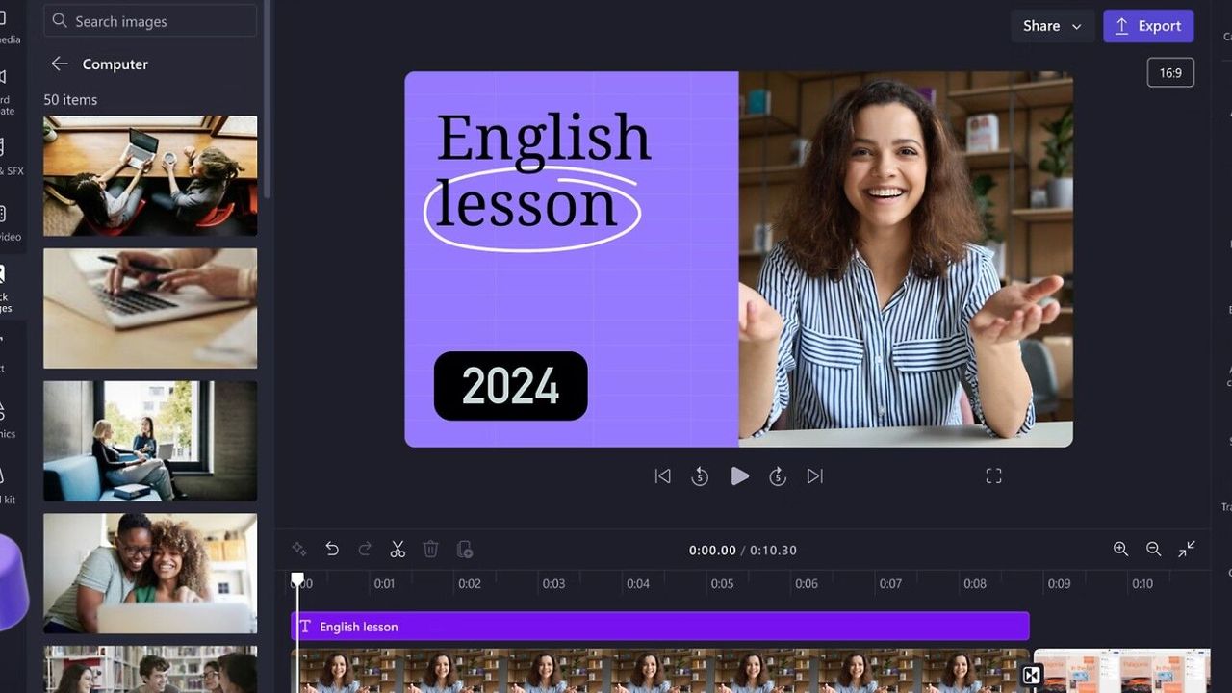Image resolution: width=1232 pixels, height=693 pixels.
Task: Go back from the Computer category
Action: pos(60,64)
